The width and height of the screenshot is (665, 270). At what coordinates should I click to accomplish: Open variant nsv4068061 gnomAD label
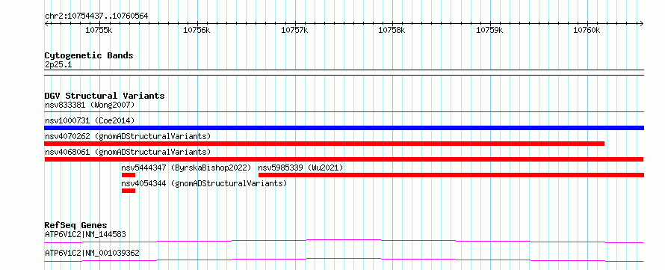[x=128, y=152]
